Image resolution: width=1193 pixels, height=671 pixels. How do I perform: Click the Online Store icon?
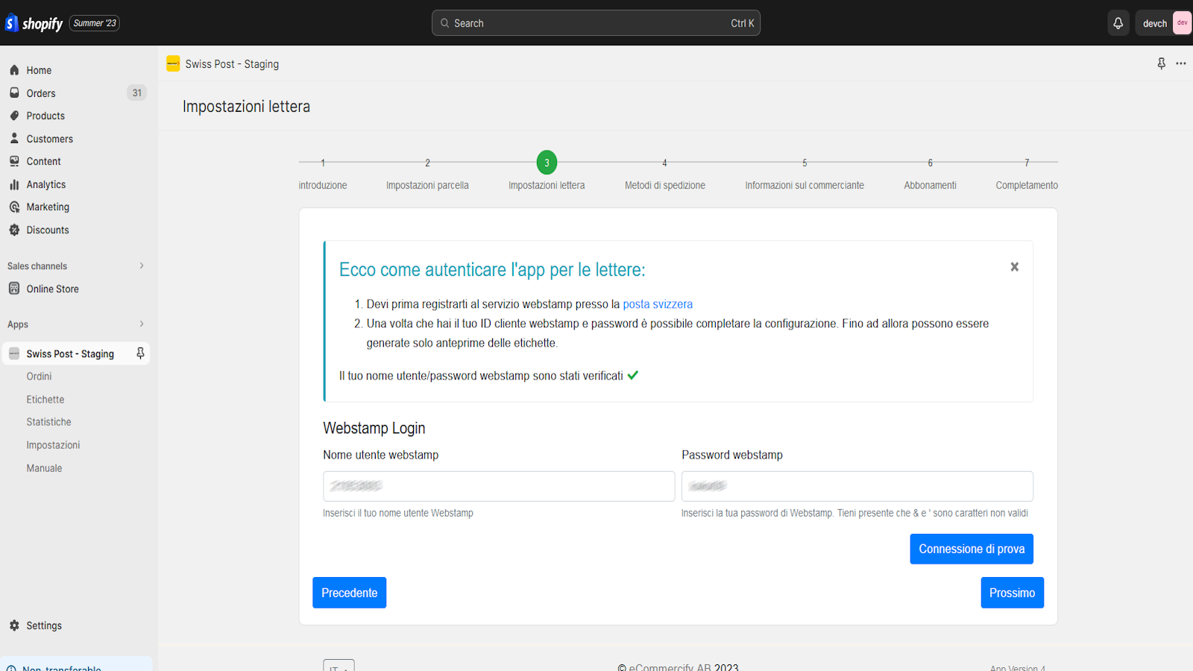click(14, 289)
